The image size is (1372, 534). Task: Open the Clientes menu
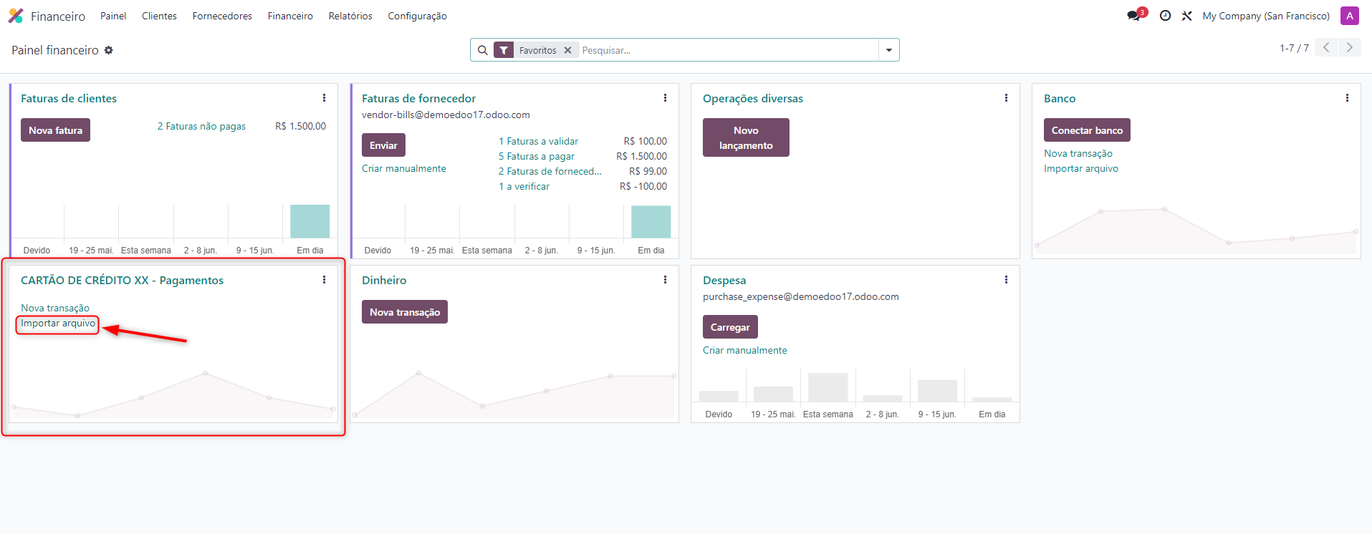click(x=159, y=16)
